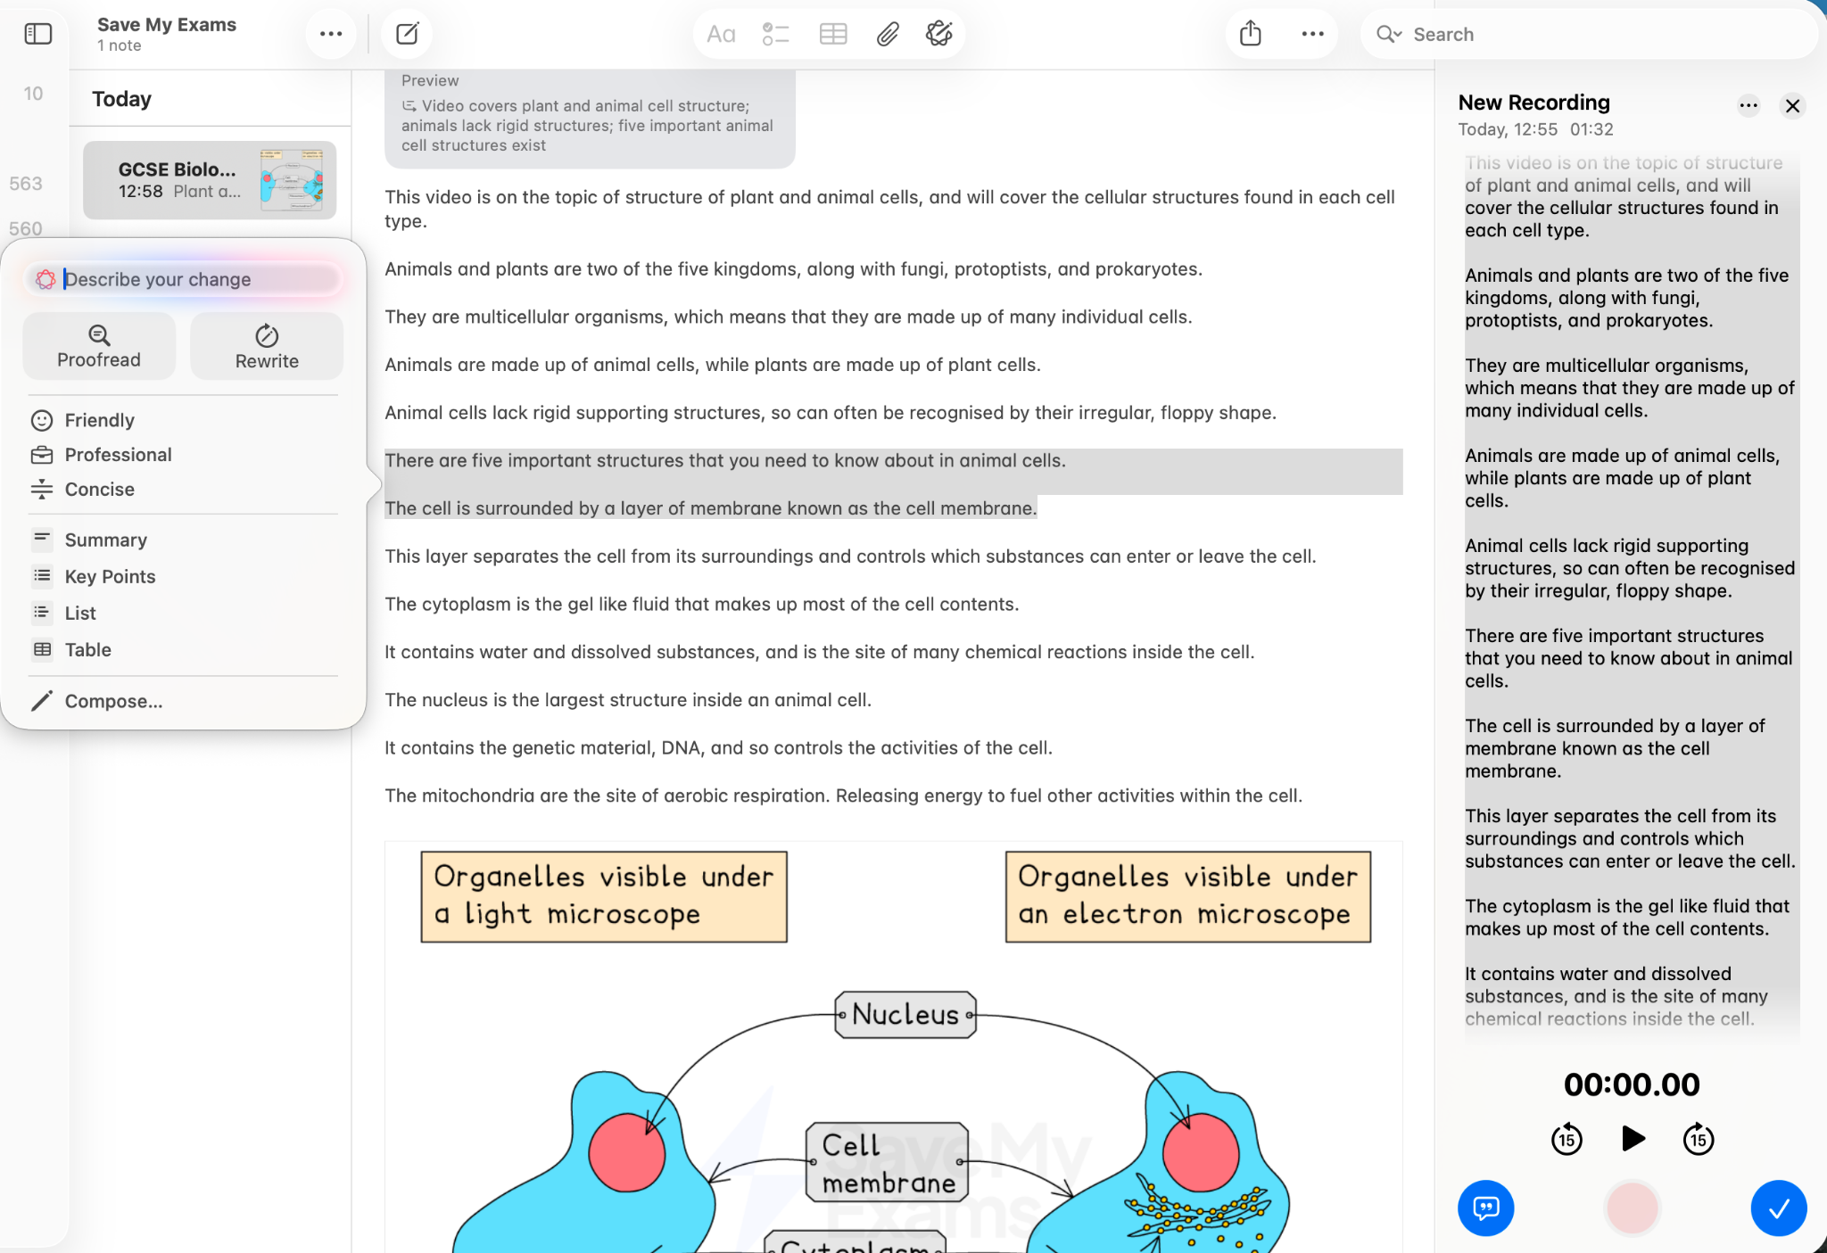
Task: Toggle the sidebar panel icon
Action: click(37, 34)
